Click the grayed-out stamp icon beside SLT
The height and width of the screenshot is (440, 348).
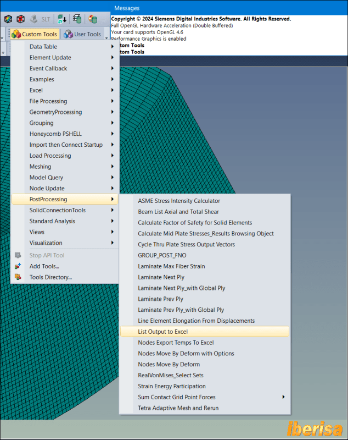pyautogui.click(x=34, y=19)
